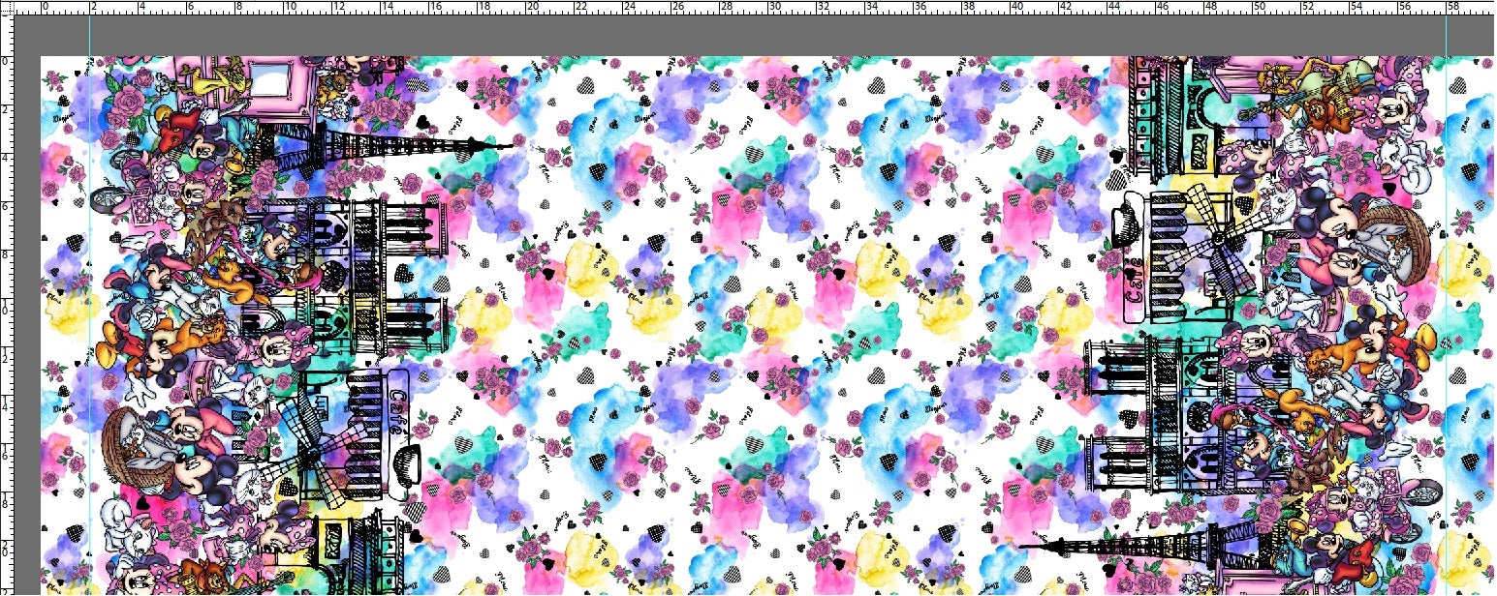1497x596 pixels.
Task: Click the wicker basket on the right border
Action: coord(1400,242)
